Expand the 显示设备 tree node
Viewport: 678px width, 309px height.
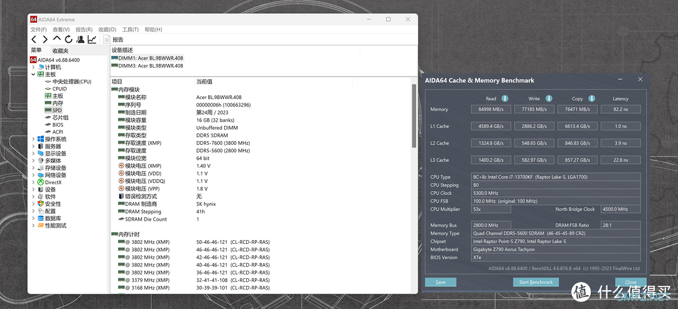[x=33, y=154]
